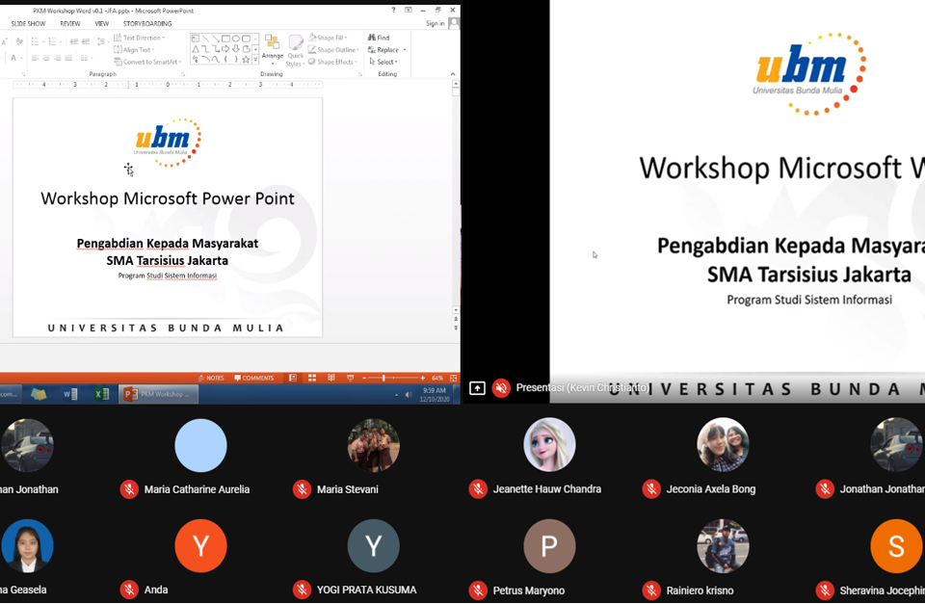The height and width of the screenshot is (604, 925).
Task: Expand the Shape Effects dropdown
Action: pyautogui.click(x=332, y=62)
